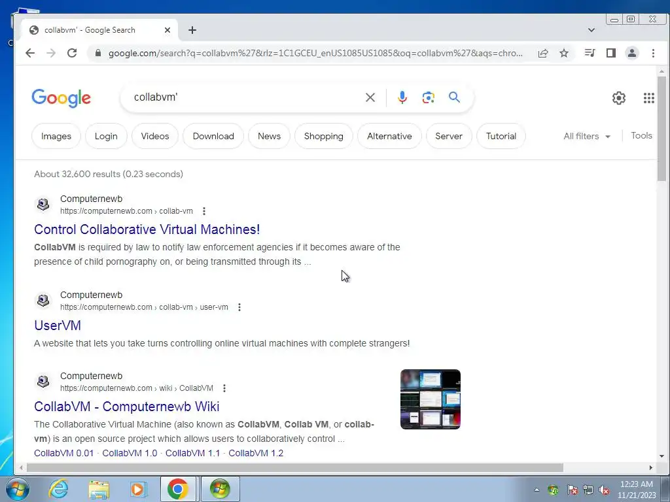Close the collabvm' Google Search tab

[x=167, y=30]
